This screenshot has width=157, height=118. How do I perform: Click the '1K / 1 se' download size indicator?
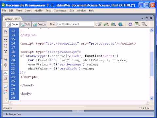click(144, 108)
